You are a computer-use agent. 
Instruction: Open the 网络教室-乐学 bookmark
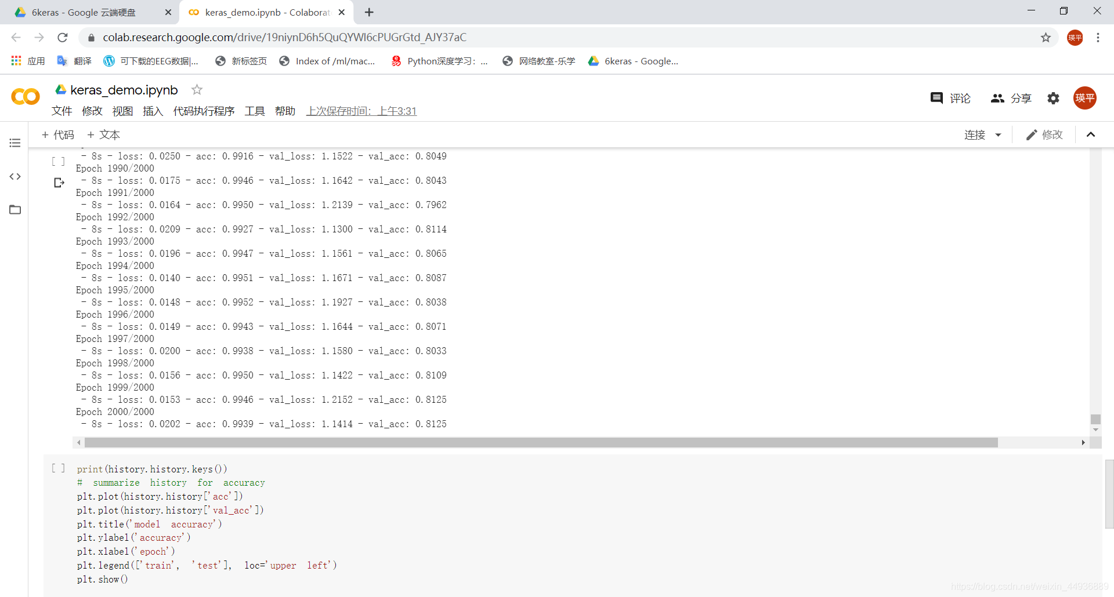tap(539, 61)
